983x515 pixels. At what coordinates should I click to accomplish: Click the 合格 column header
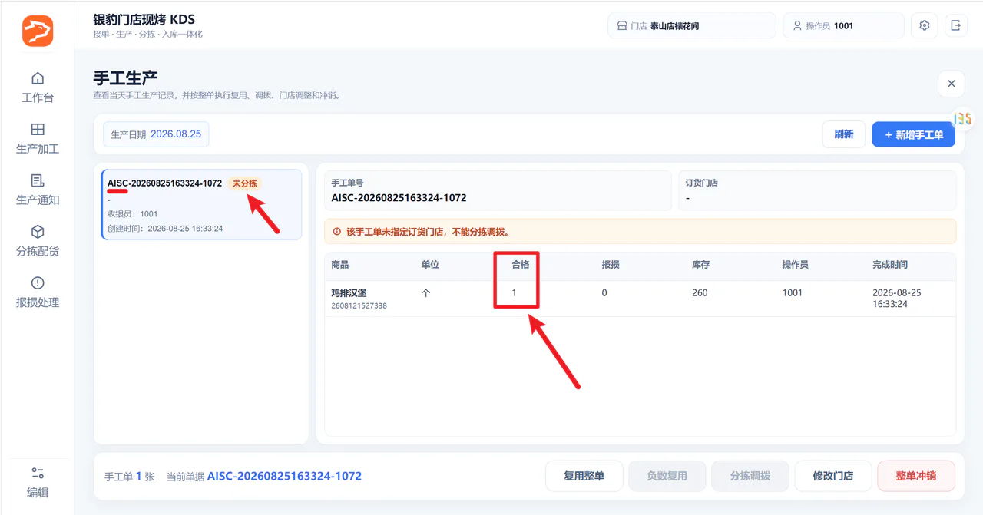pos(521,265)
